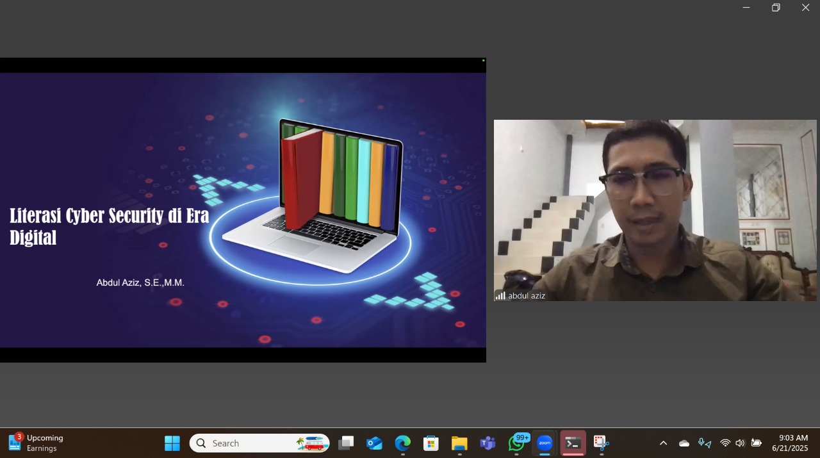Open the OneDrive cloud tray icon
This screenshot has height=458, width=820.
[684, 443]
